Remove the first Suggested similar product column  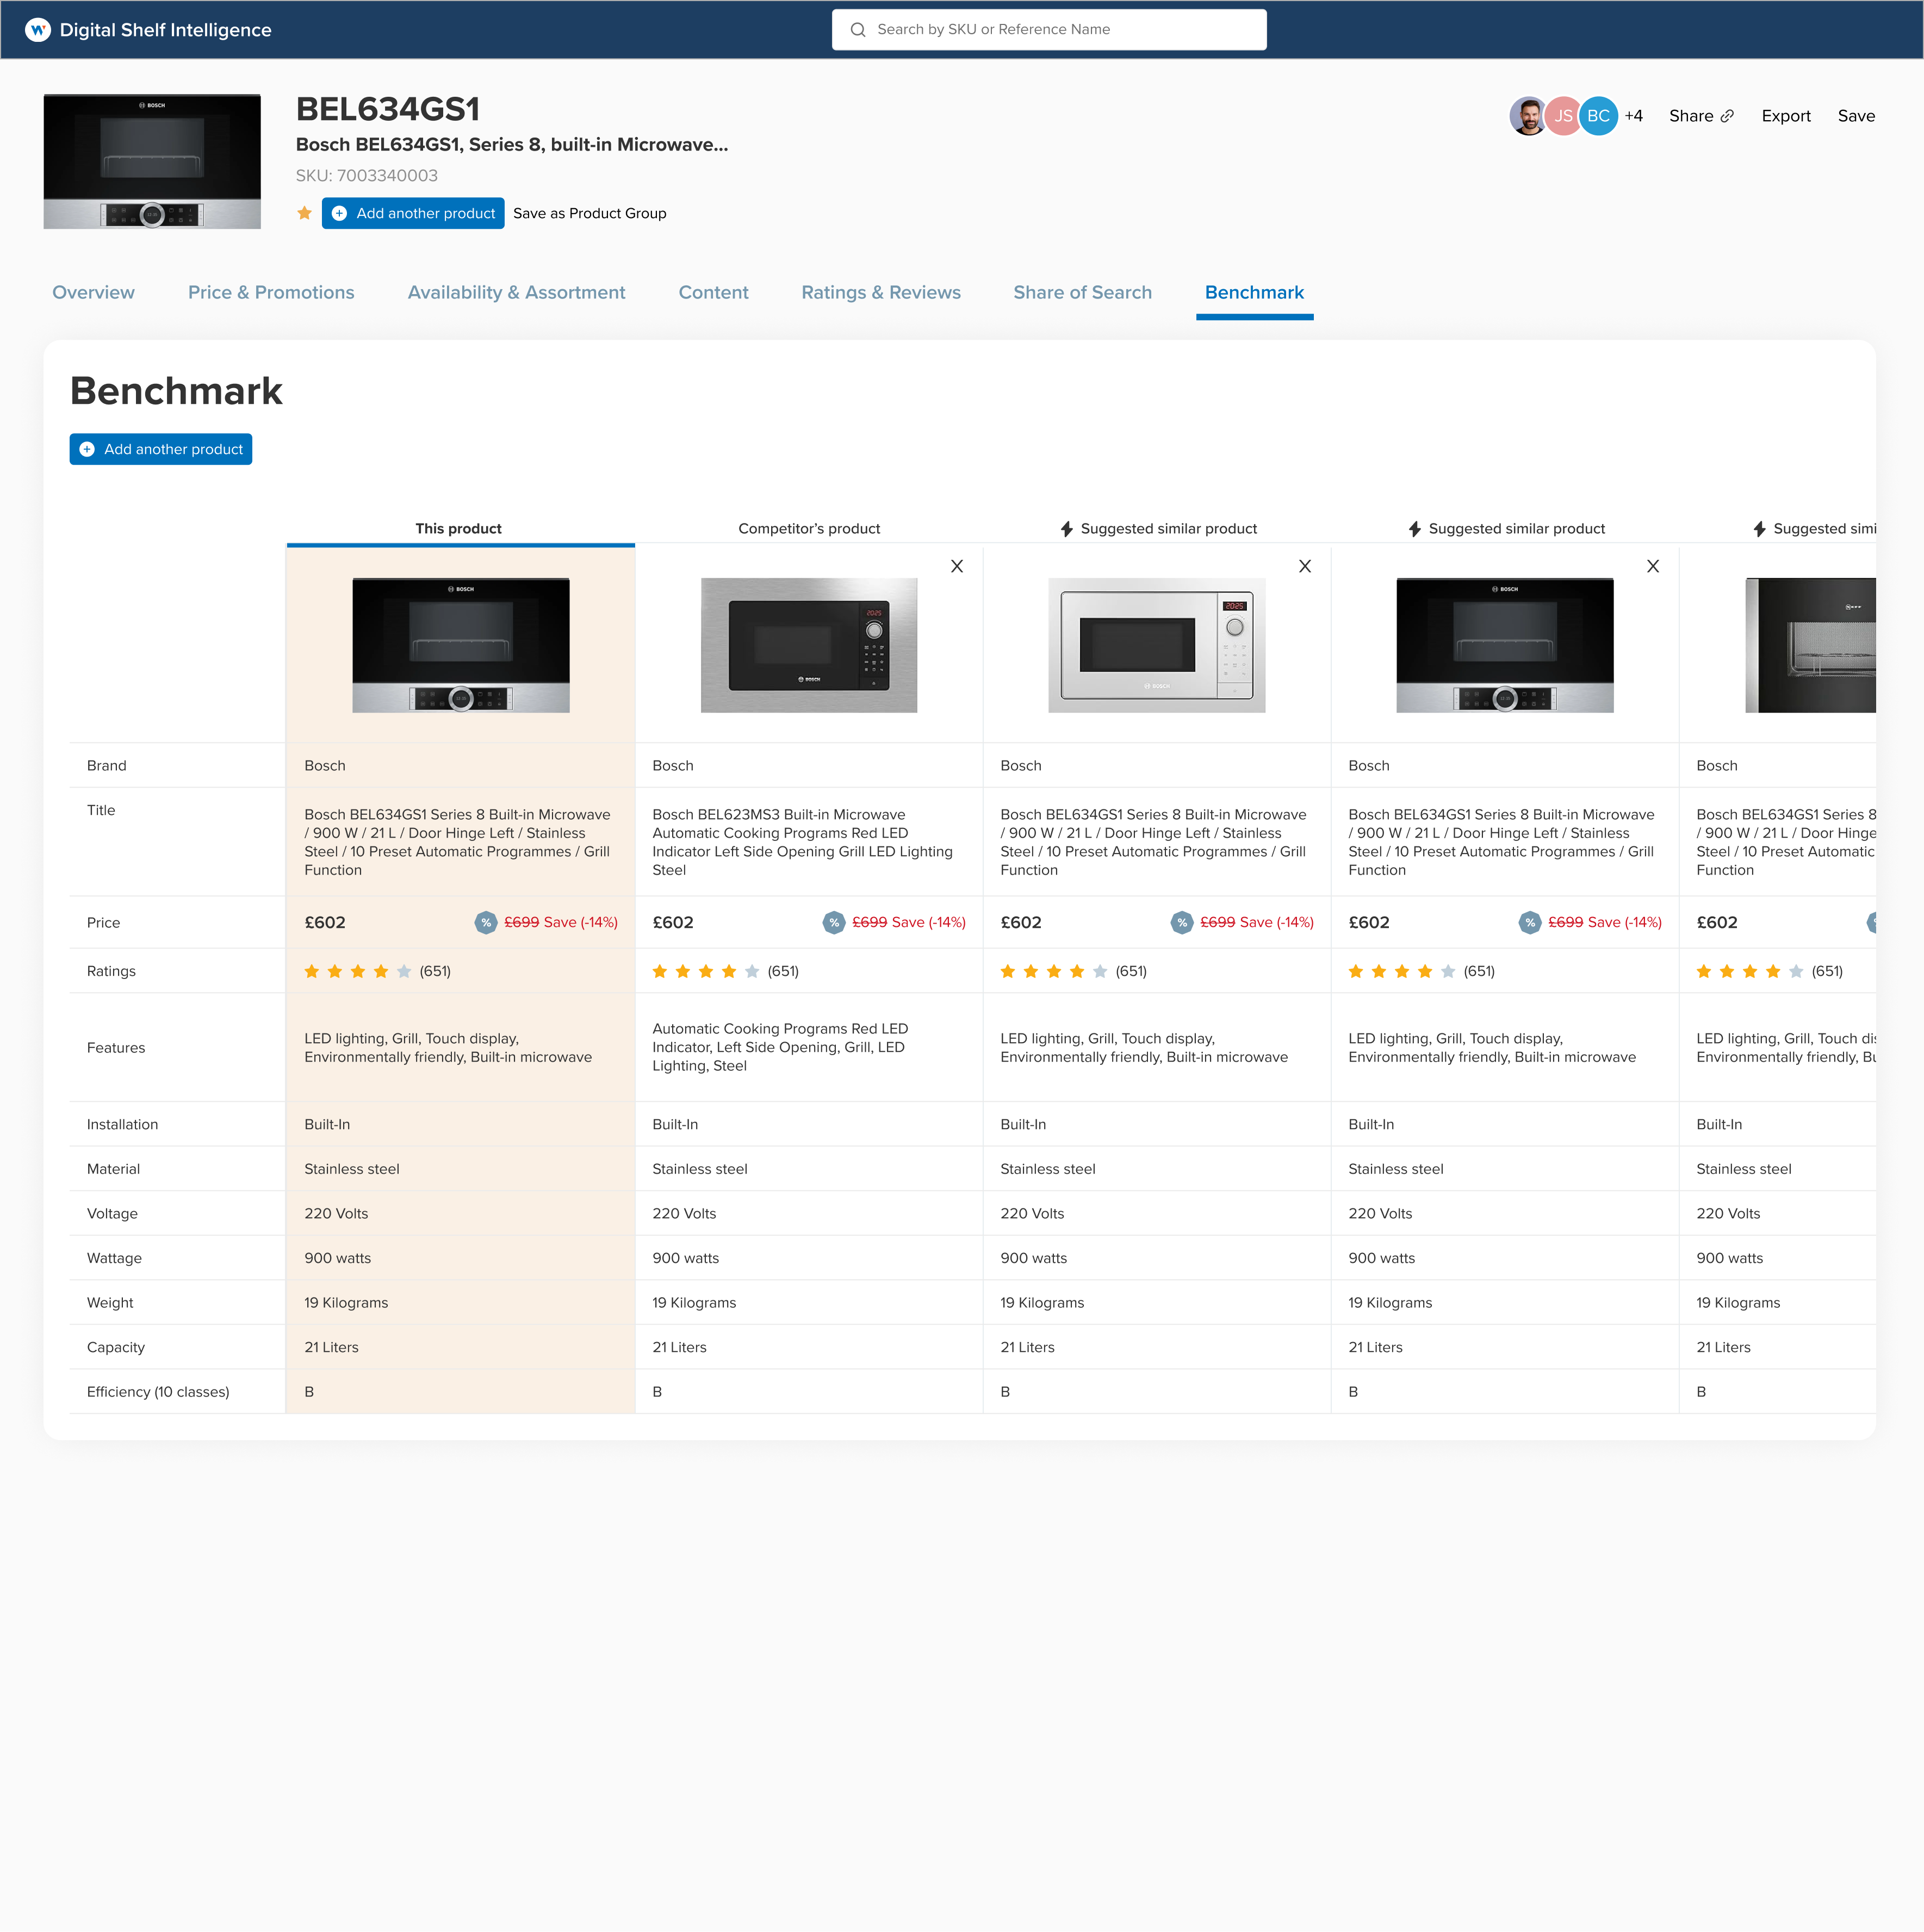[x=1304, y=566]
